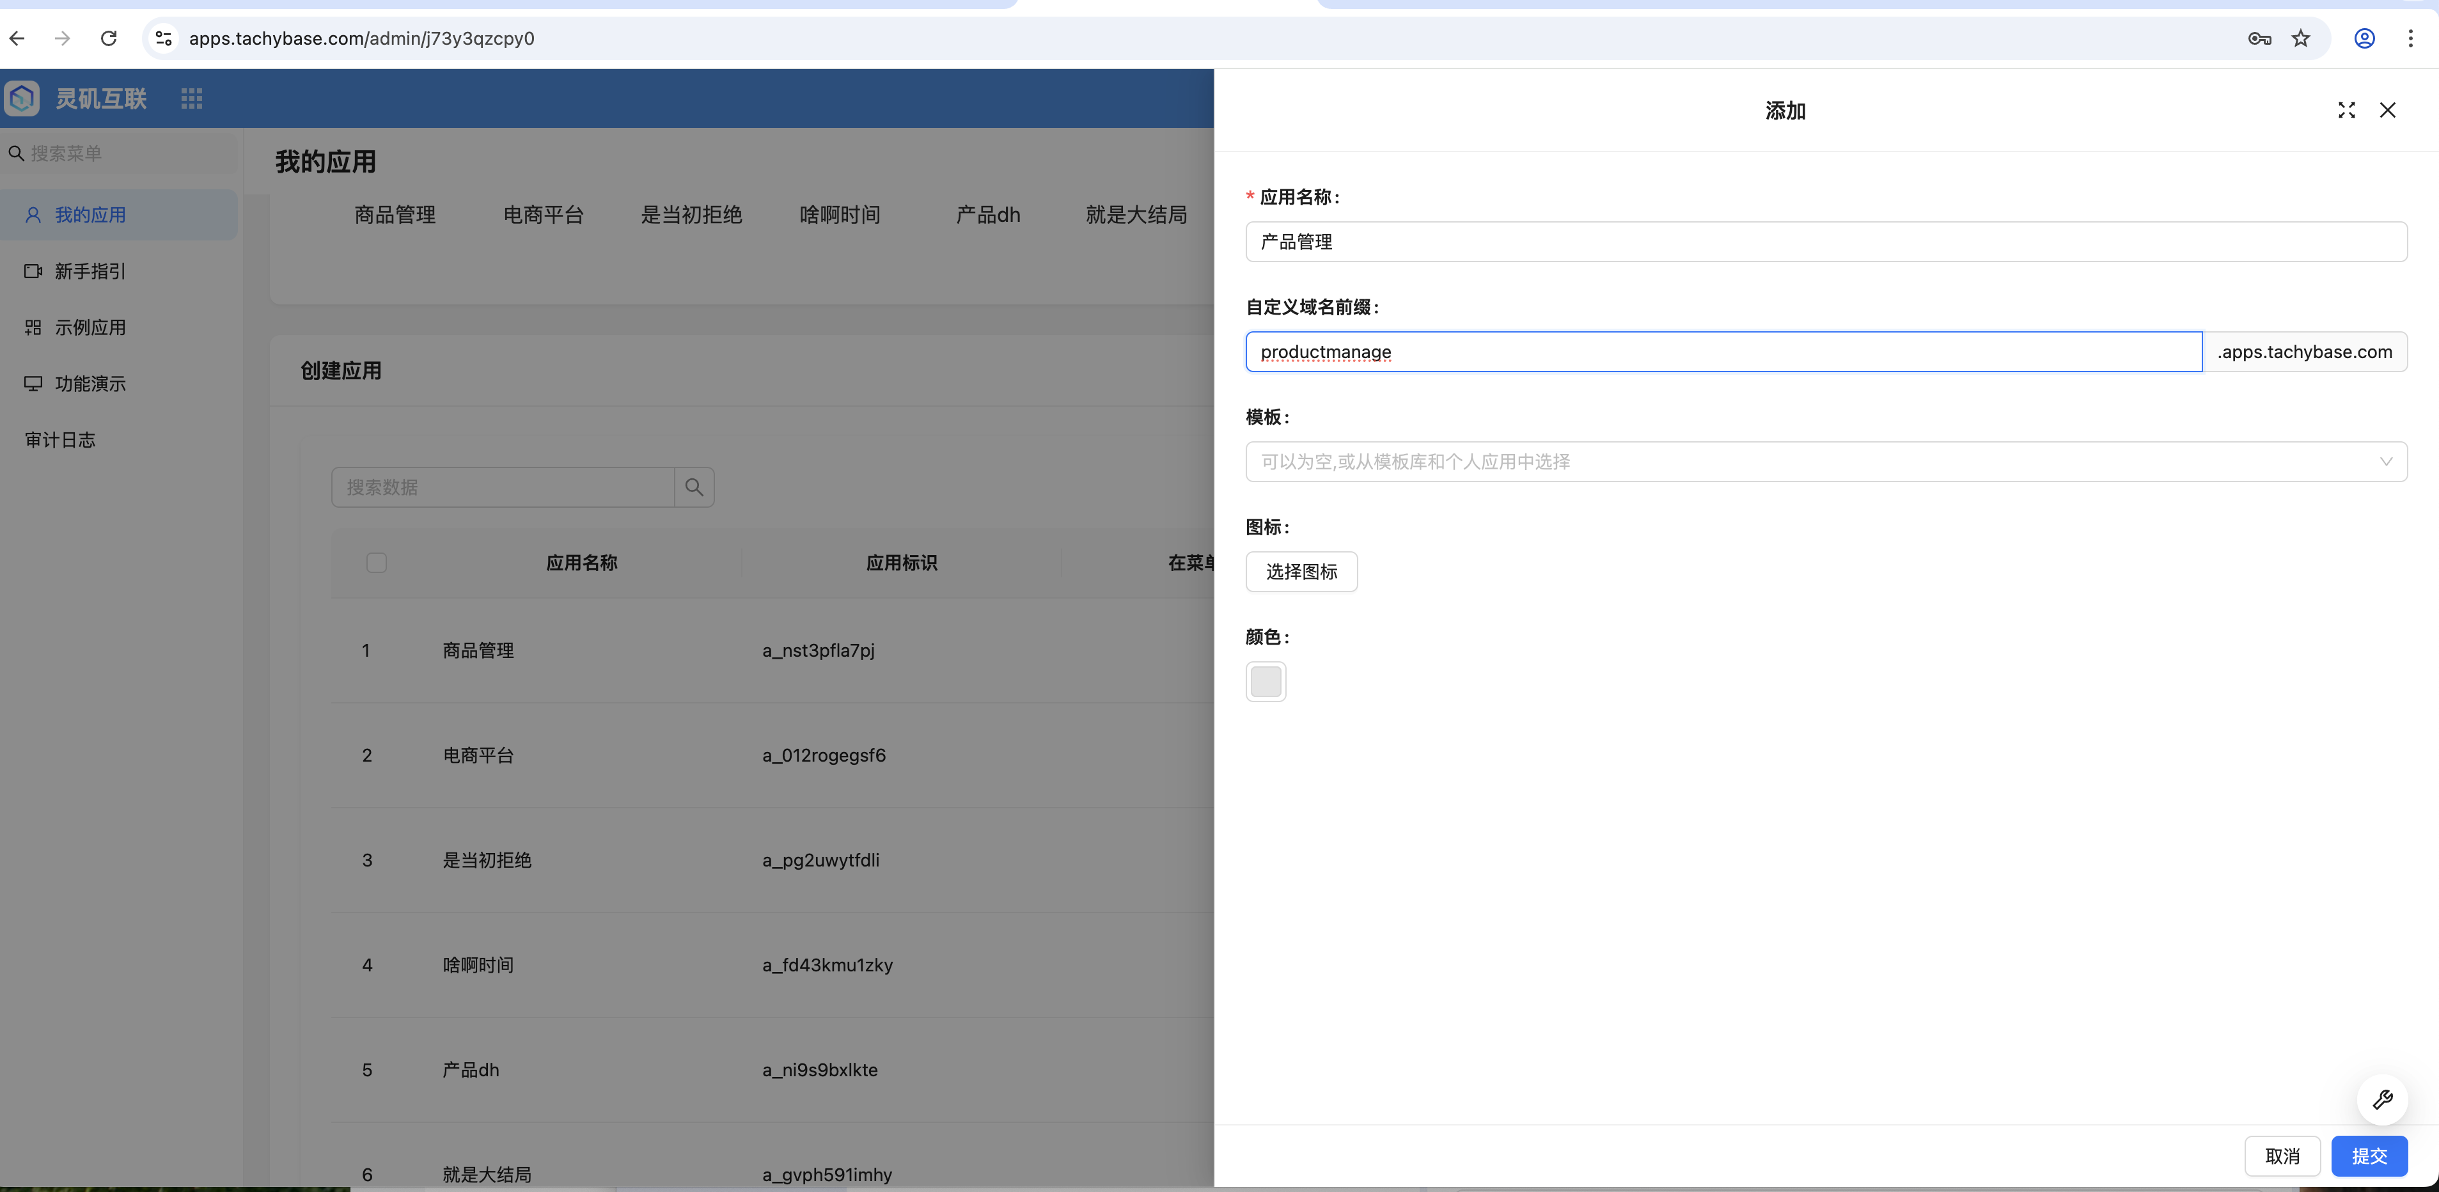This screenshot has width=2439, height=1192.
Task: Open 新手指引 in the sidebar menu
Action: 90,272
